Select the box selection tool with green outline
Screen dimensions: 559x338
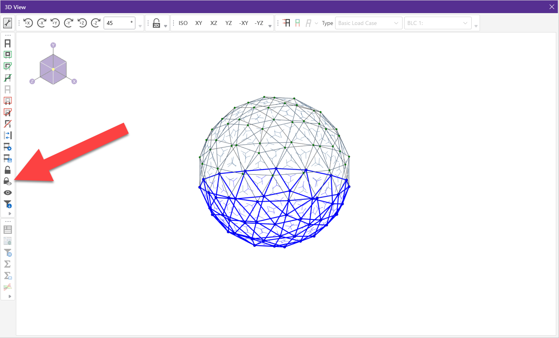tap(8, 55)
